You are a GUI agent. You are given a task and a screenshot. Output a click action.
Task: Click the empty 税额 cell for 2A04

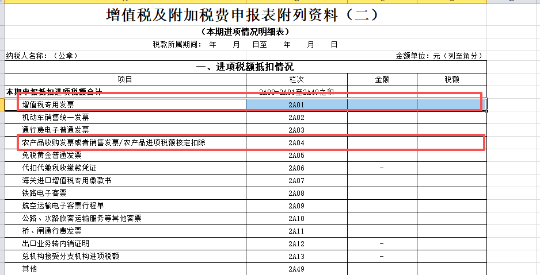[x=451, y=143]
